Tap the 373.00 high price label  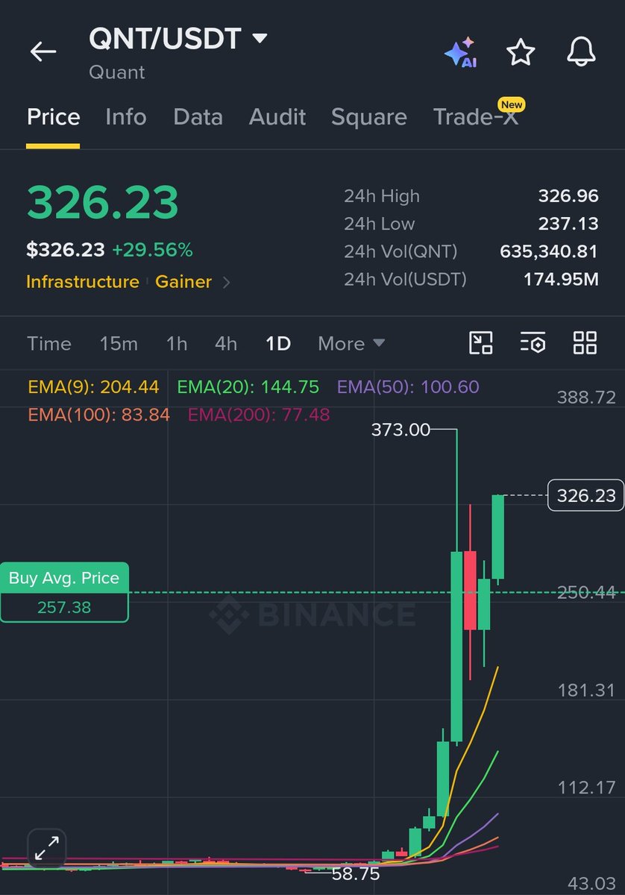click(401, 430)
